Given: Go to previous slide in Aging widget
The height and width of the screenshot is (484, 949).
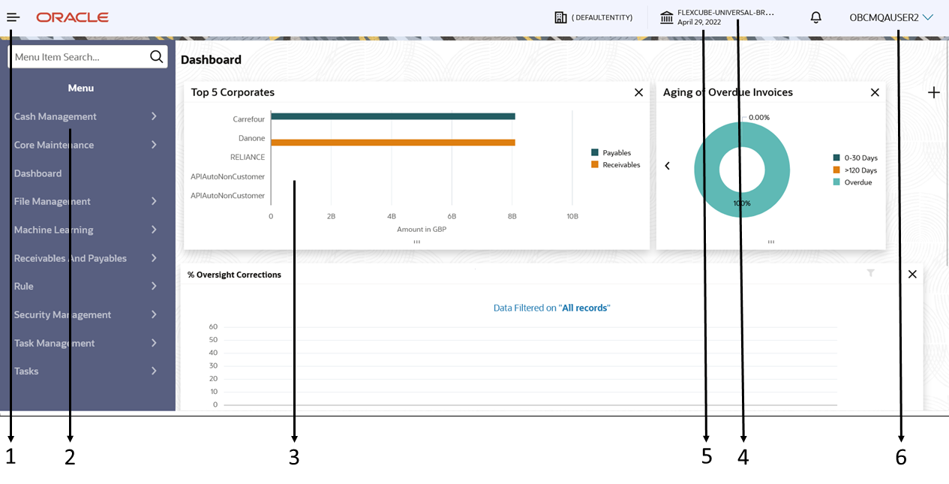Looking at the screenshot, I should (667, 166).
